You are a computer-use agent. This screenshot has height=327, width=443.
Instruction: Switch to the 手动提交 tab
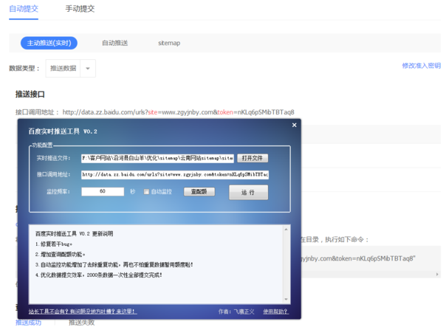tap(80, 9)
